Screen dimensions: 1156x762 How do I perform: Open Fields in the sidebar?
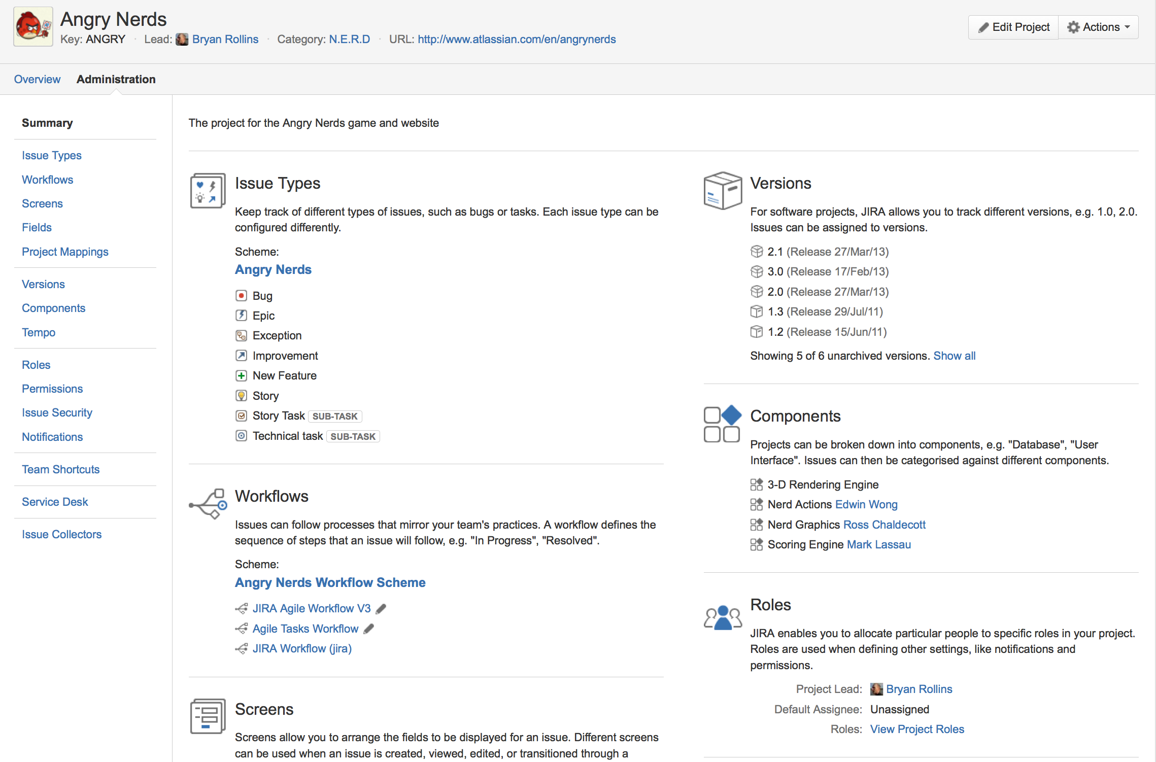tap(37, 227)
